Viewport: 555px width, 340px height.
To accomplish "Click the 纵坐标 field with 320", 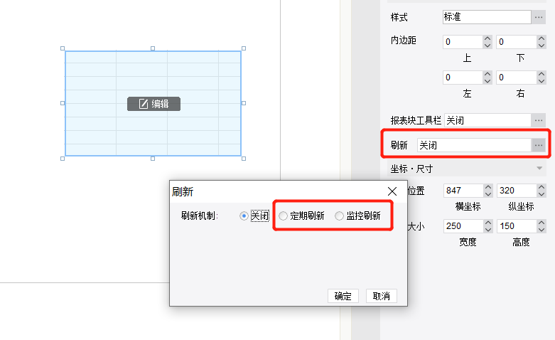I will 517,191.
